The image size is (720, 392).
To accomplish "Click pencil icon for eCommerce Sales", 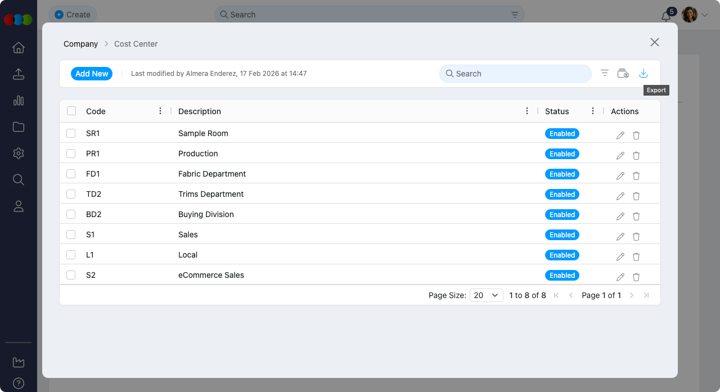I will point(620,277).
